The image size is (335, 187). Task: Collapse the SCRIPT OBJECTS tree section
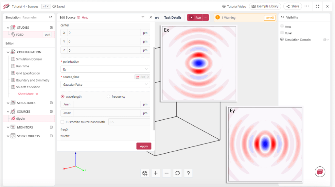(8, 136)
